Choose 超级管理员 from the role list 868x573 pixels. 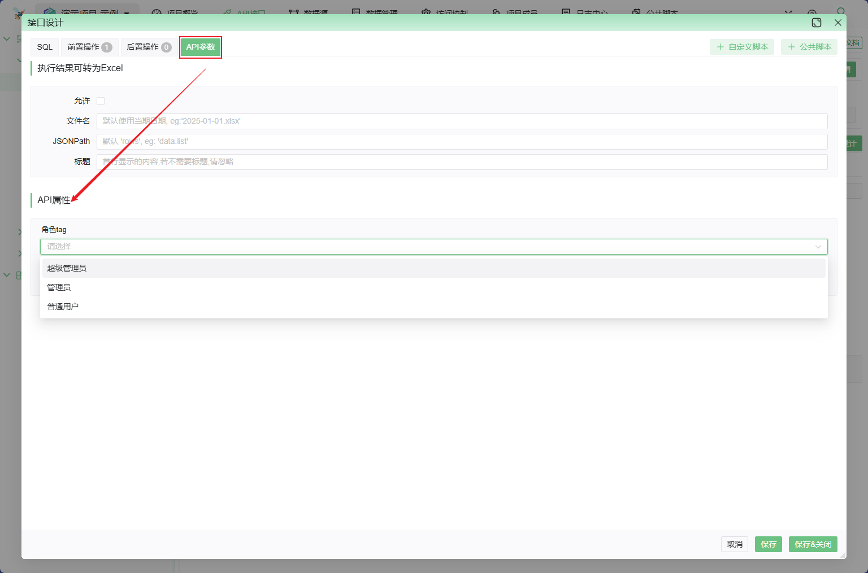(67, 268)
